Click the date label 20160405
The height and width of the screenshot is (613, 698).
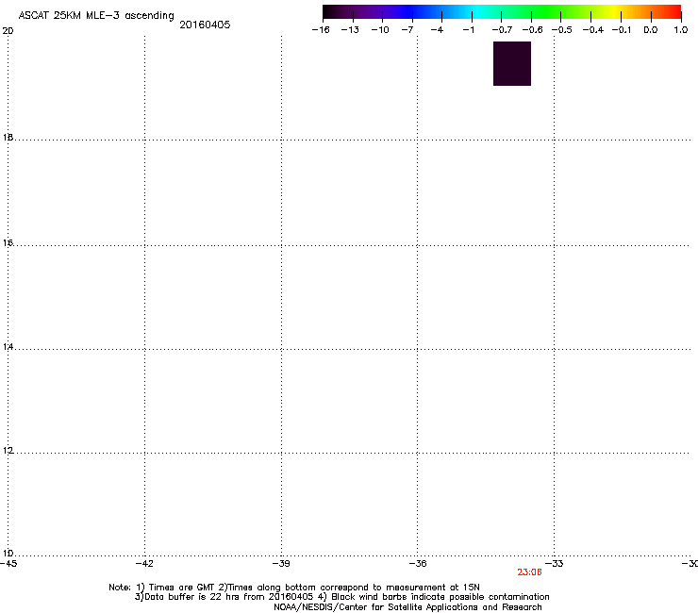(205, 25)
